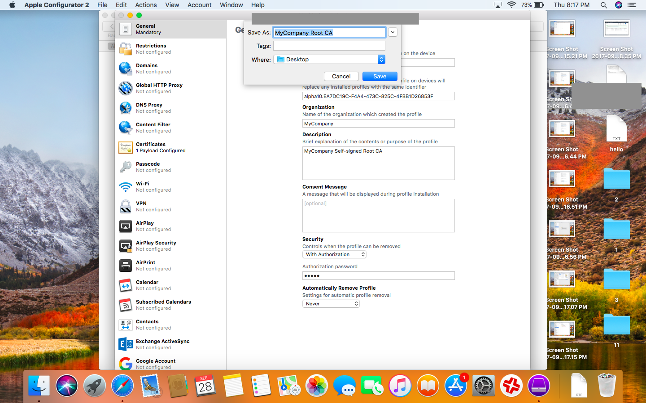This screenshot has width=646, height=403.
Task: Open the AirPlay Security icon
Action: 126,246
